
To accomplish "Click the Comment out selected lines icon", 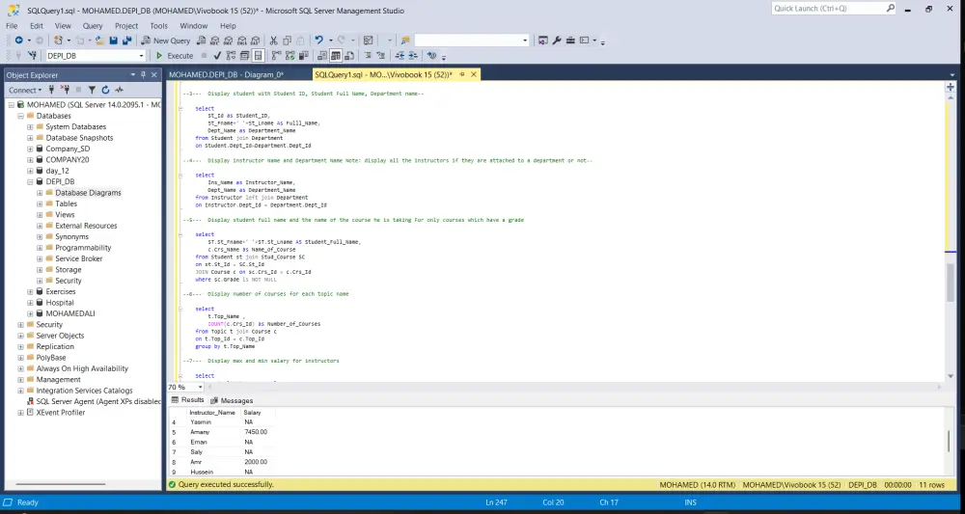I will click(x=368, y=56).
